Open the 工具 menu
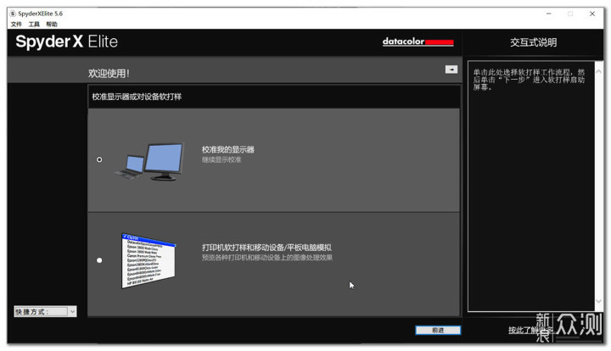611x351 pixels. point(34,24)
